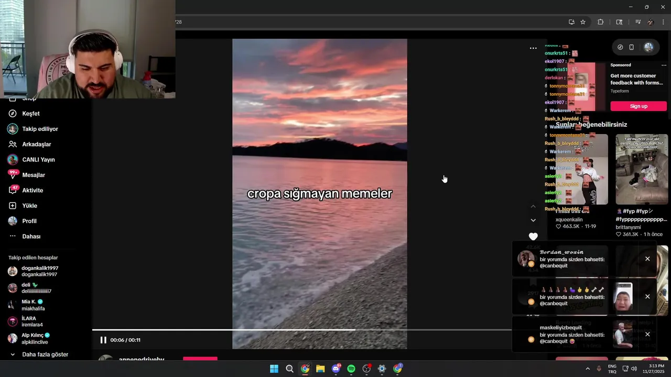Open Settings gear app from taskbar
Image resolution: width=671 pixels, height=377 pixels.
(382, 369)
